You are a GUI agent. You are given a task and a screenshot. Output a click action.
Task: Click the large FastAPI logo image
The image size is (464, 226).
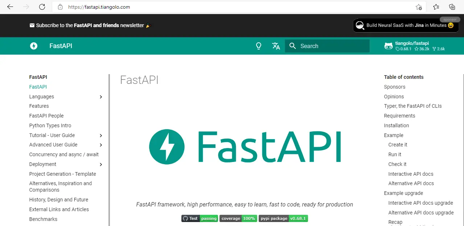pos(245,146)
